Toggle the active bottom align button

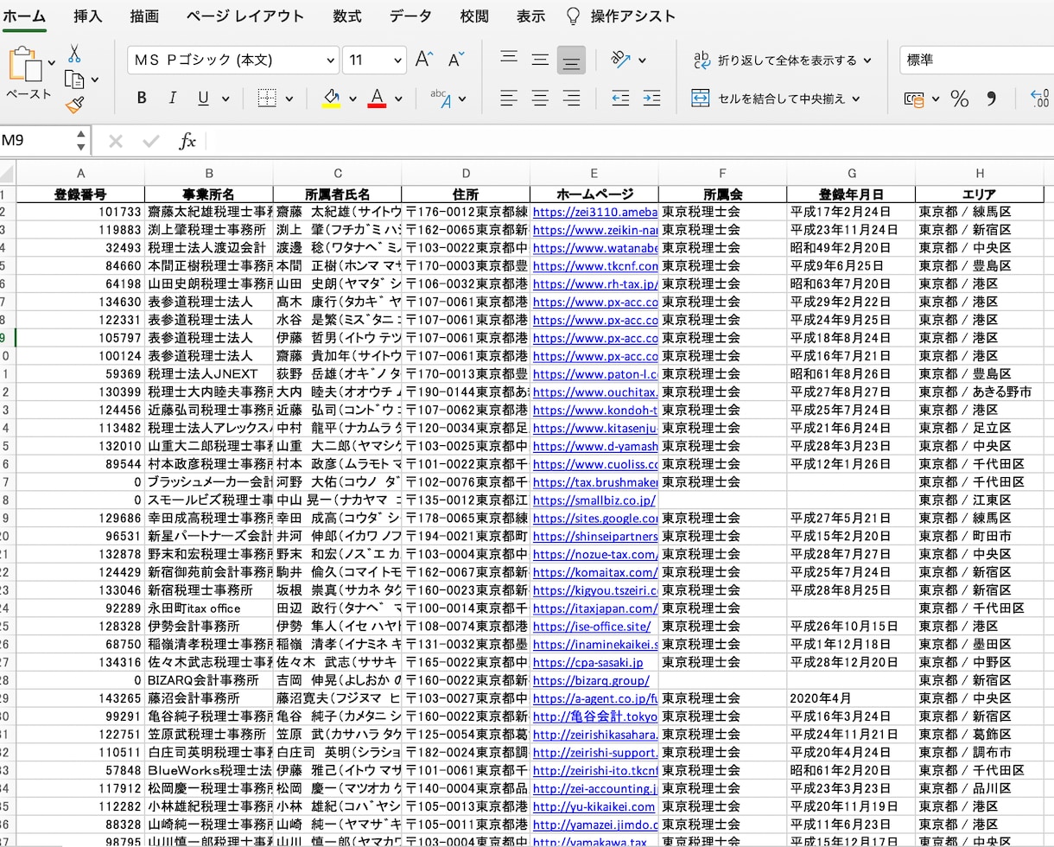(571, 60)
